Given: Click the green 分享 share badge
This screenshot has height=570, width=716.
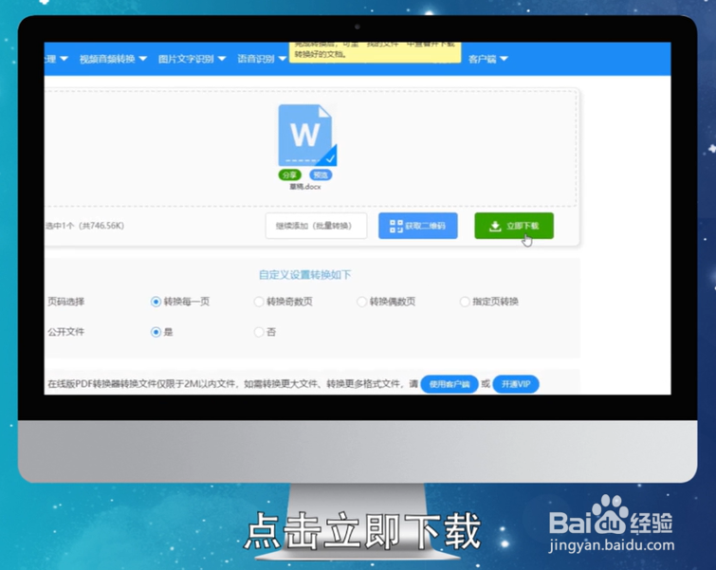Looking at the screenshot, I should [x=289, y=175].
